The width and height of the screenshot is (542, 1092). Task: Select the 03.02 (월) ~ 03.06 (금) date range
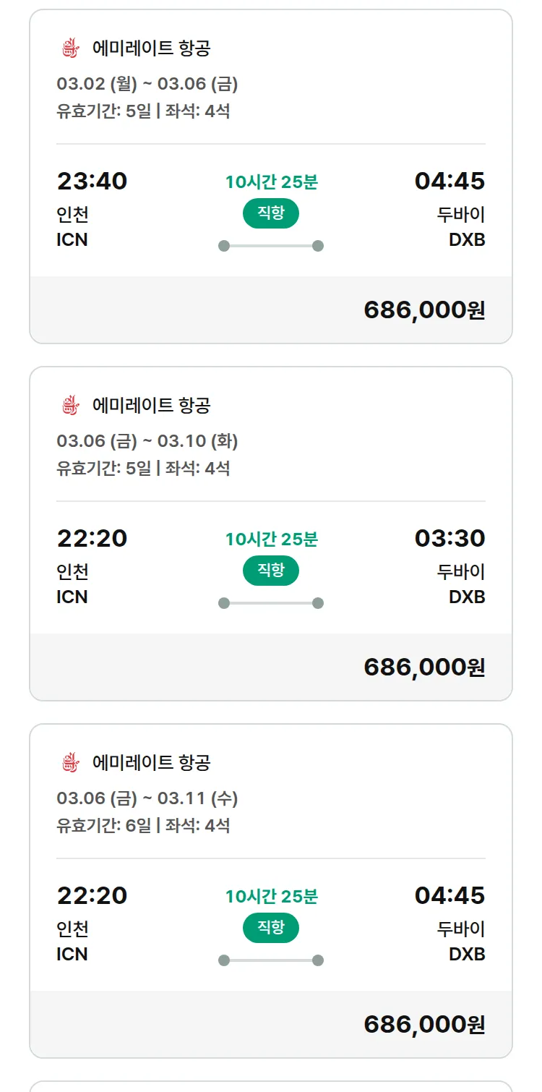point(147,85)
